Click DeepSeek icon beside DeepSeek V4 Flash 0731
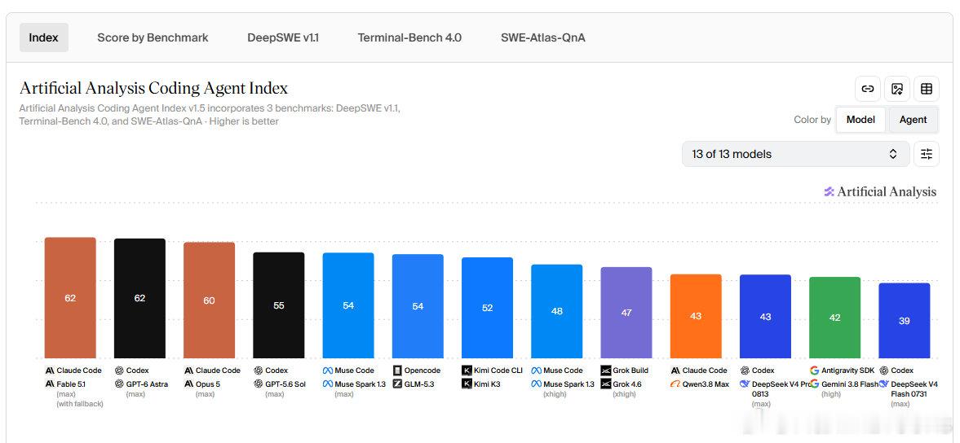The image size is (960, 443). click(884, 384)
